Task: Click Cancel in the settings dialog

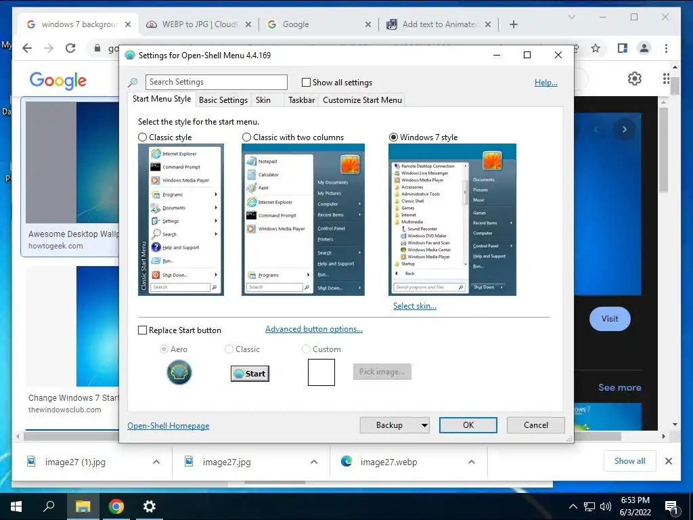Action: click(x=536, y=425)
